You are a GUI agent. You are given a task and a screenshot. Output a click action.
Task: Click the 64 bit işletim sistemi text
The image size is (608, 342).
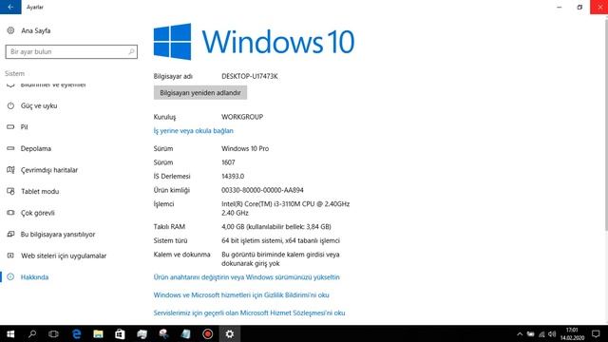(x=280, y=240)
